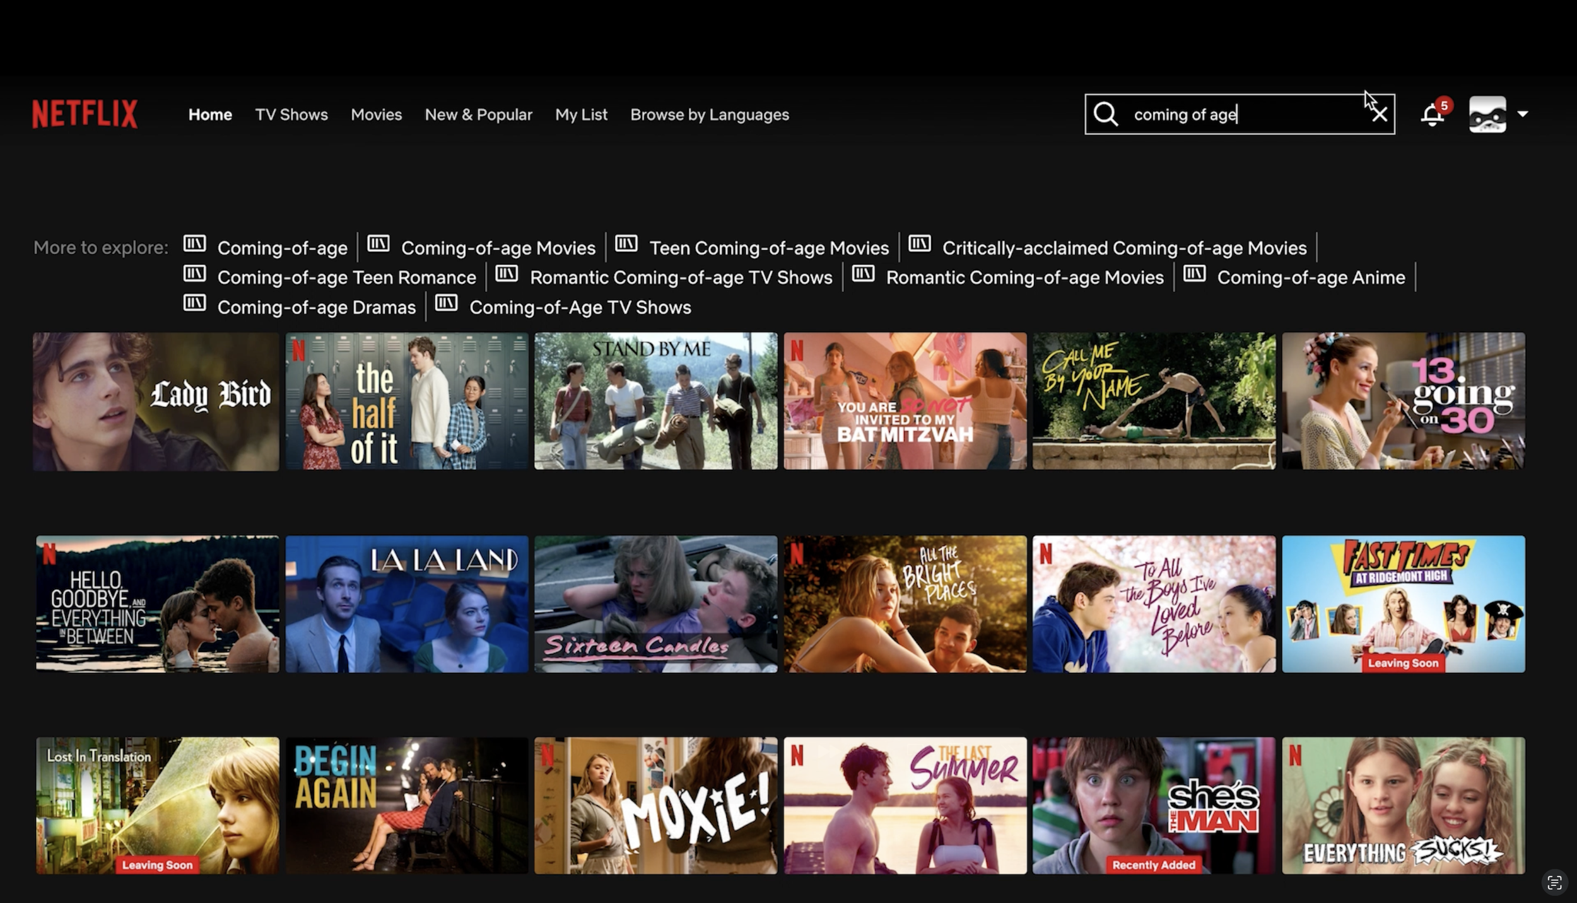Click the icon beside Coming-of-age Anime

point(1195,274)
